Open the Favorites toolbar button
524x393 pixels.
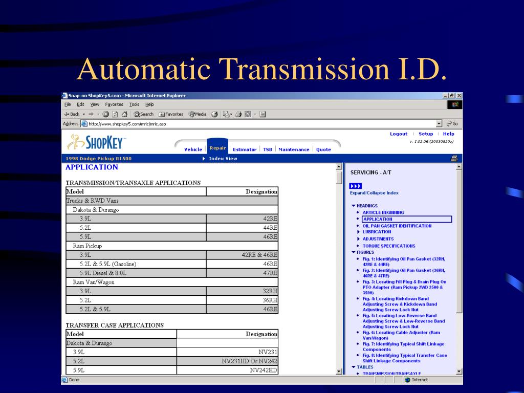point(171,114)
